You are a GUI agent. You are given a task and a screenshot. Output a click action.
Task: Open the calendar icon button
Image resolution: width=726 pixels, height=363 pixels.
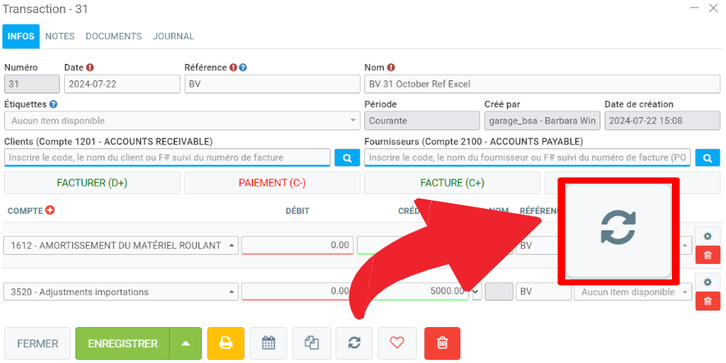pyautogui.click(x=268, y=343)
